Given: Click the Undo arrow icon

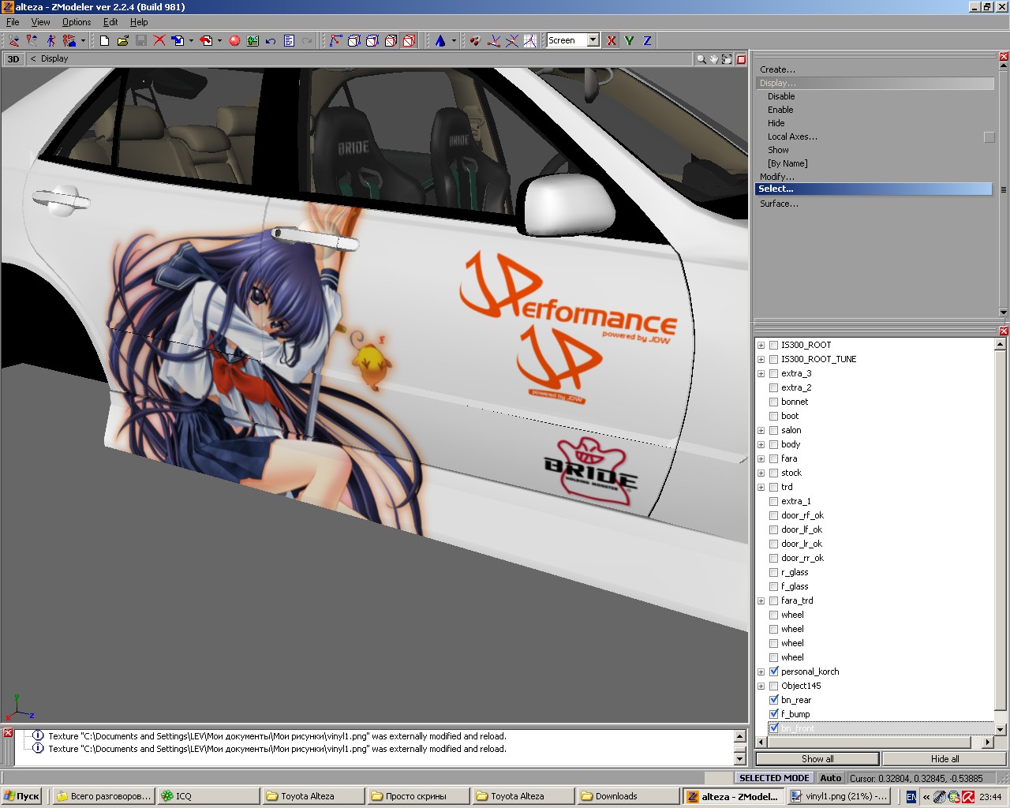Looking at the screenshot, I should 271,40.
